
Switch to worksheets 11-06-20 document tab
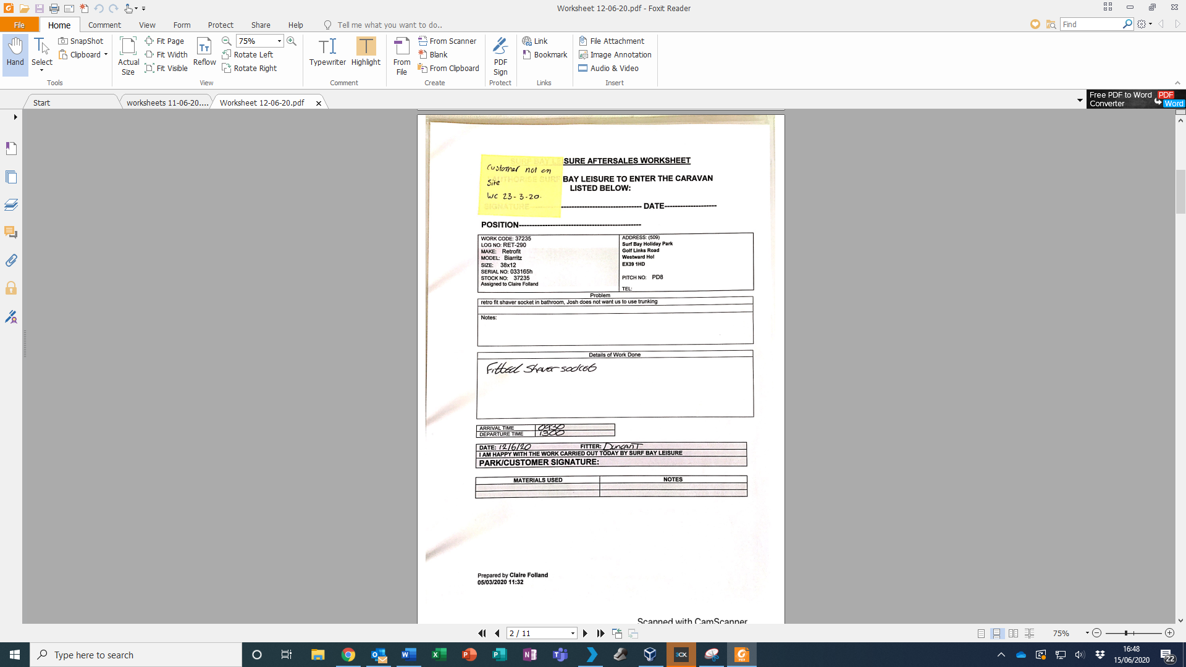(167, 103)
